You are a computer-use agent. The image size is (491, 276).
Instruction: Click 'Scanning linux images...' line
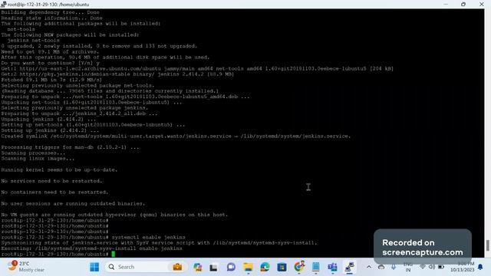[38, 159]
